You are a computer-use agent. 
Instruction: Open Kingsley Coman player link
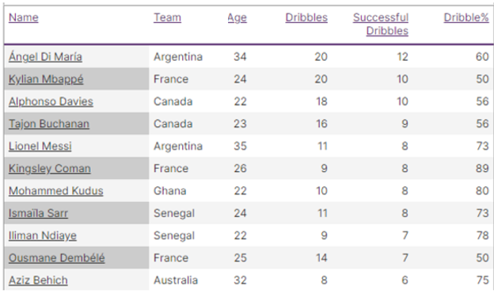tap(50, 168)
